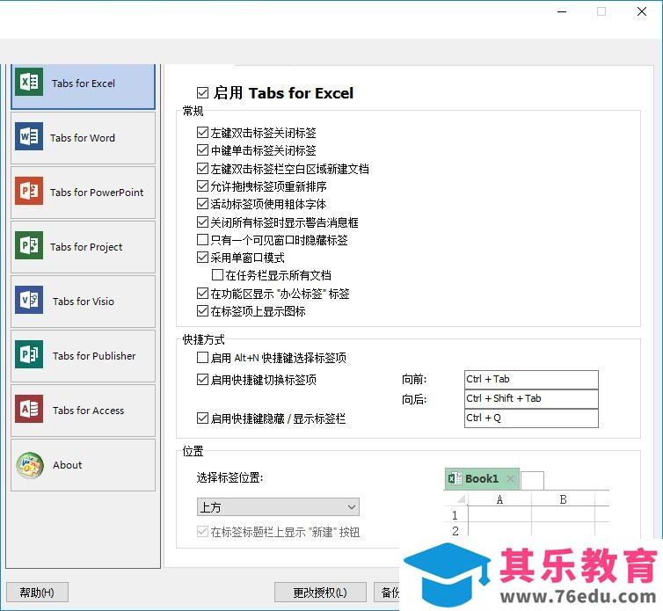Toggle 左键双击标签栏空白区域新建文档
The height and width of the screenshot is (611, 663).
pos(202,169)
